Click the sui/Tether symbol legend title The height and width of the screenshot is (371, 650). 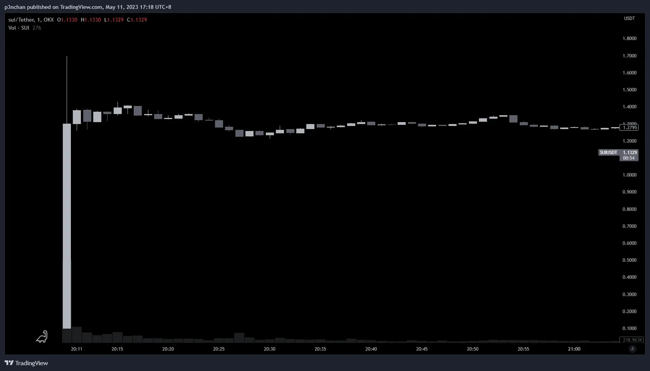click(31, 20)
